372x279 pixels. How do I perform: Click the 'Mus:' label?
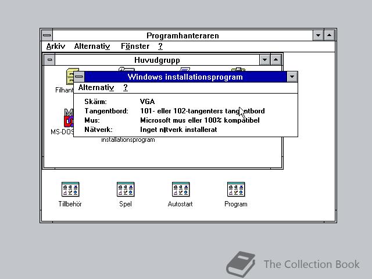92,120
